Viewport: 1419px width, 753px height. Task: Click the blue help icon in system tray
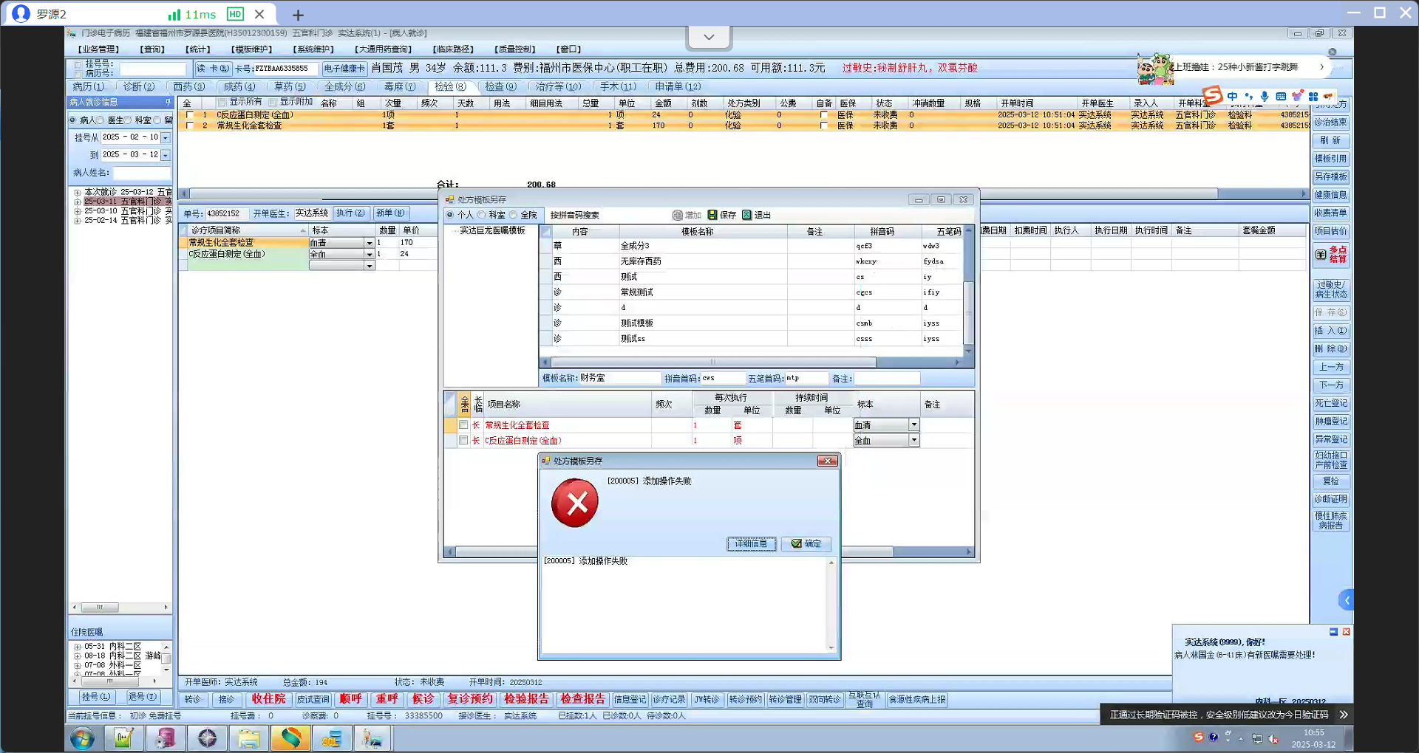click(x=1213, y=737)
